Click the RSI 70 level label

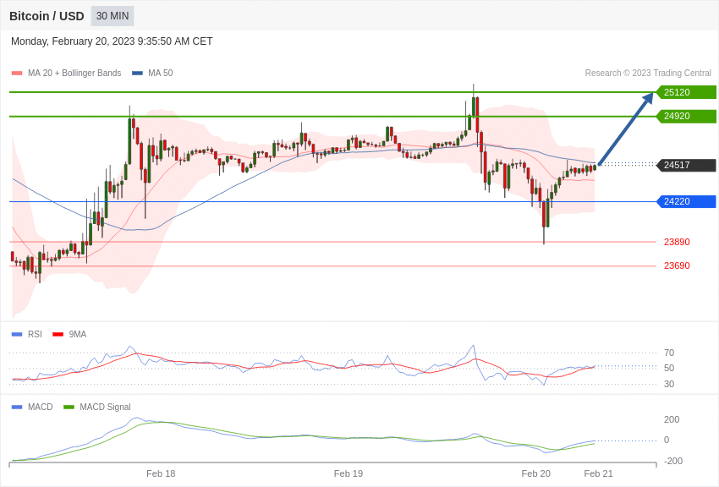[669, 353]
